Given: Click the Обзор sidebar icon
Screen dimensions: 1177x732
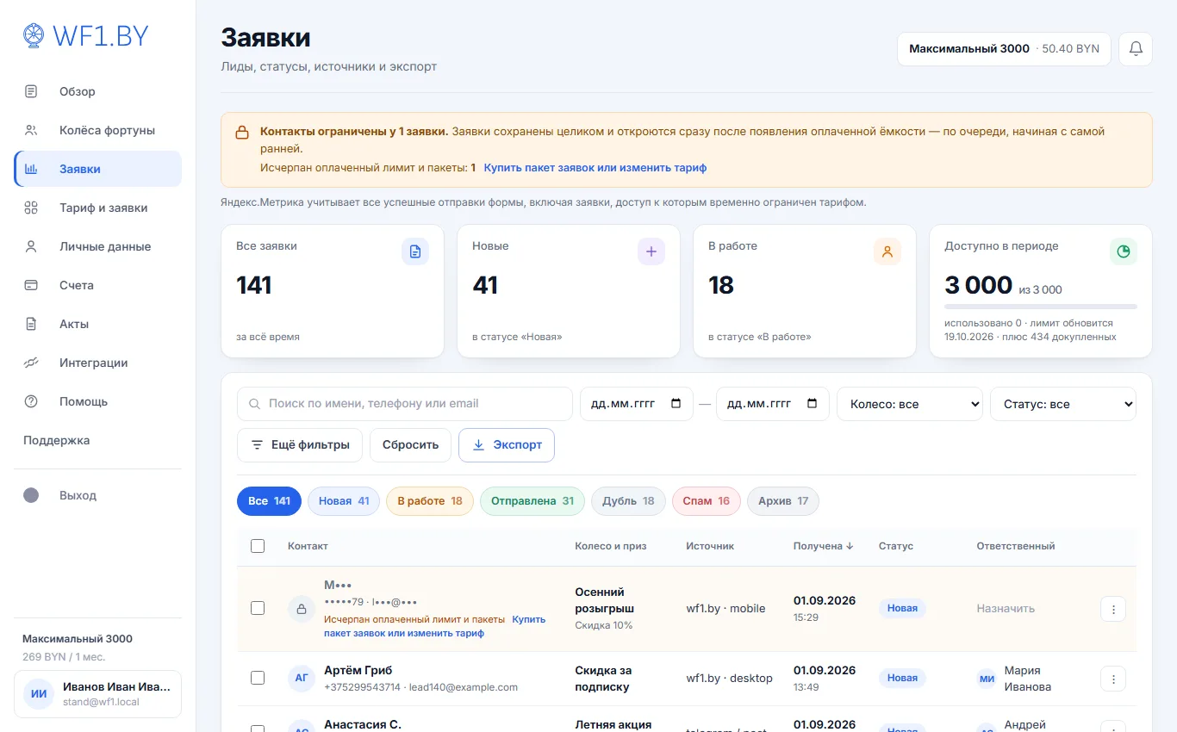Looking at the screenshot, I should pyautogui.click(x=31, y=91).
